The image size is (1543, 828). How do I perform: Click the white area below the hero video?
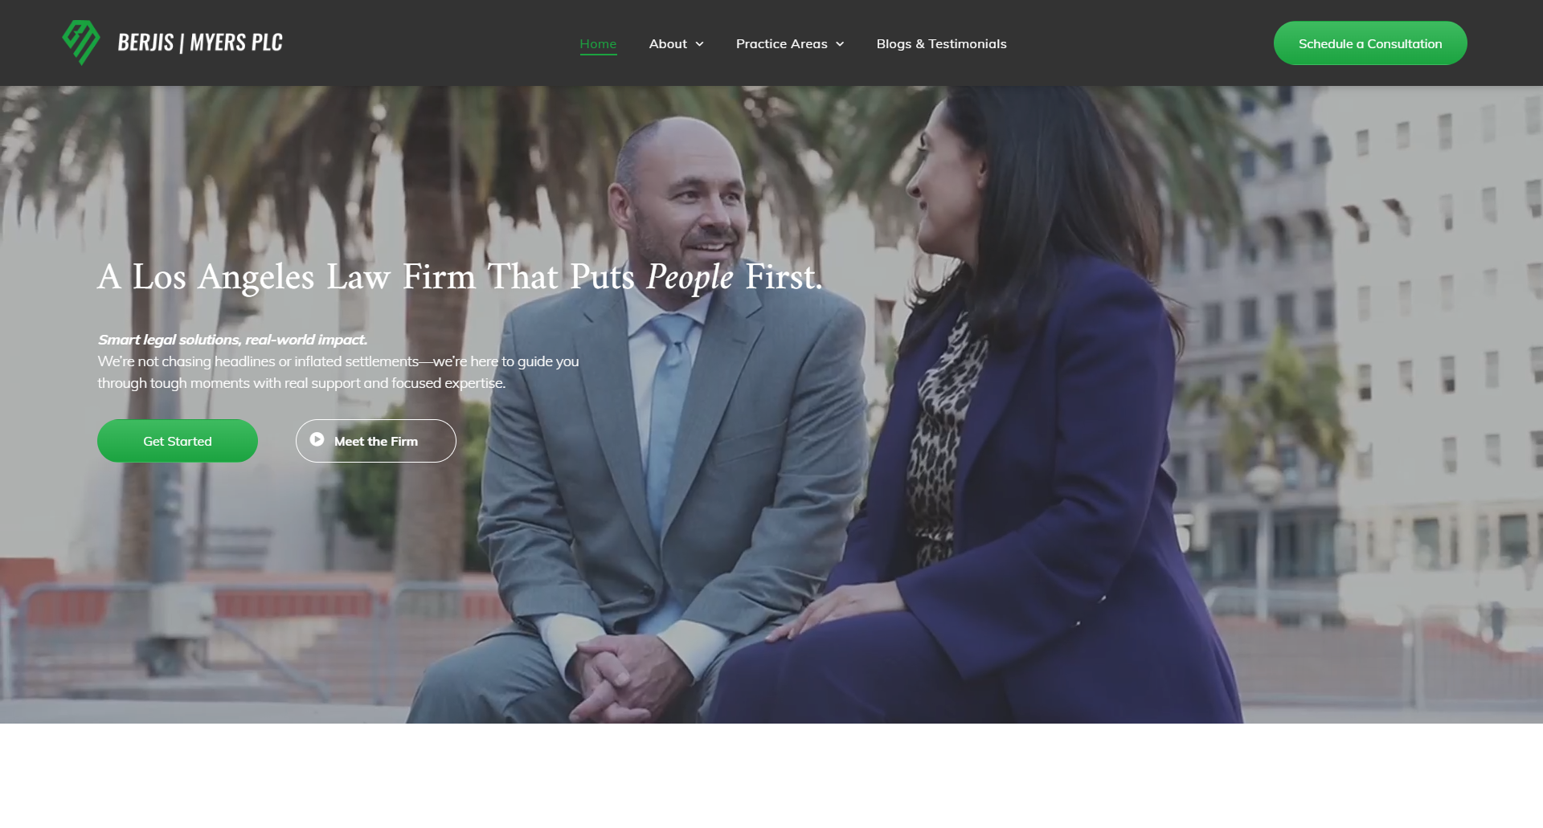[x=771, y=776]
